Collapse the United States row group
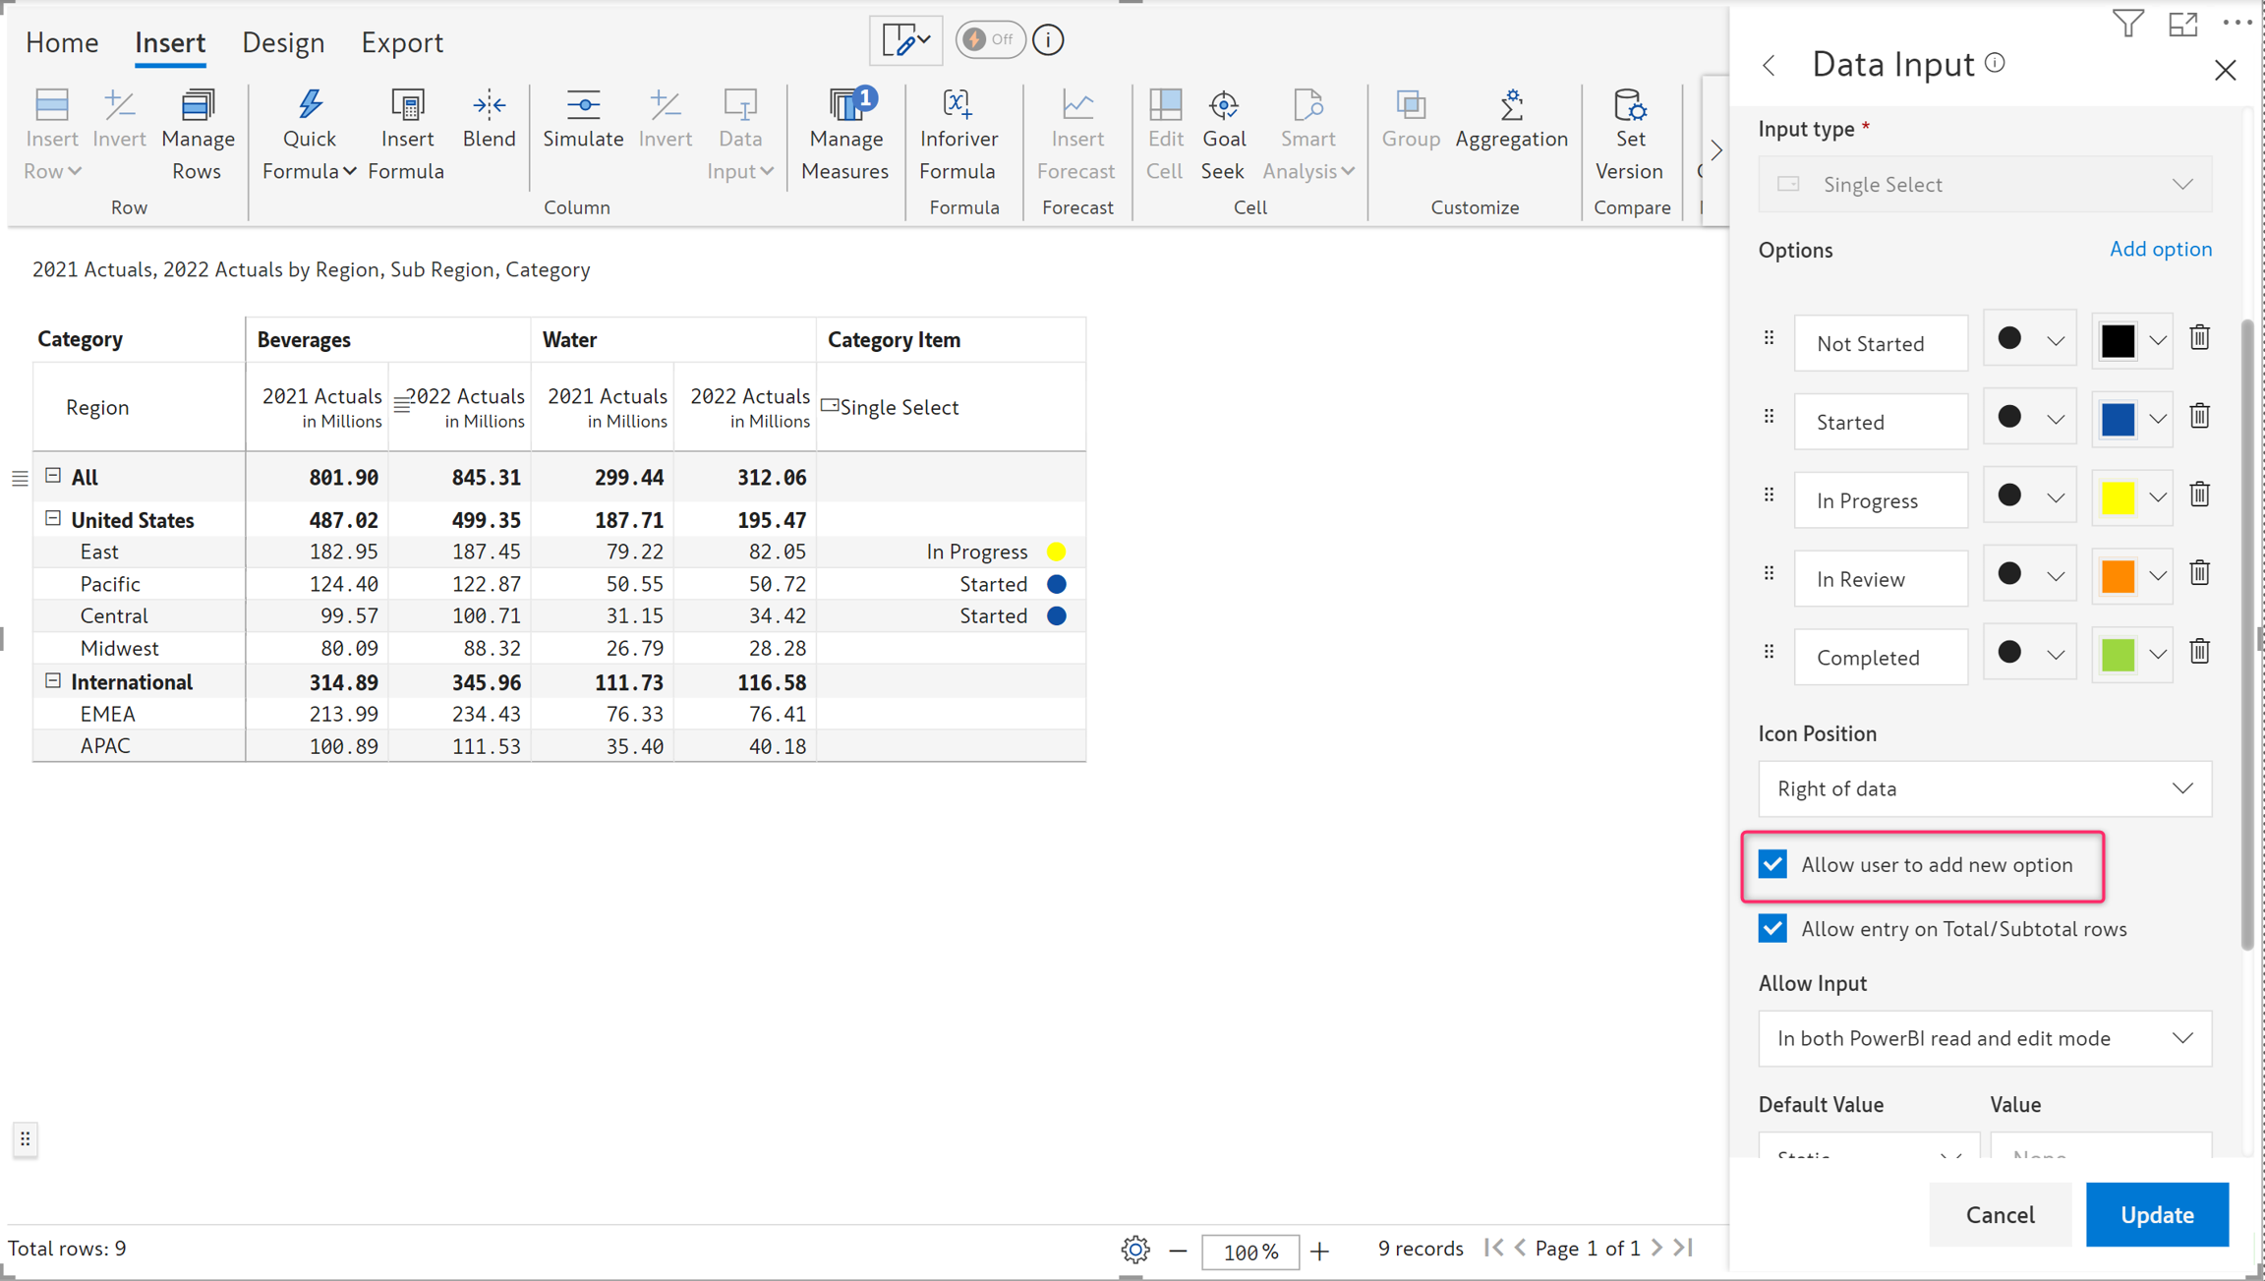2265x1281 pixels. pos(53,518)
